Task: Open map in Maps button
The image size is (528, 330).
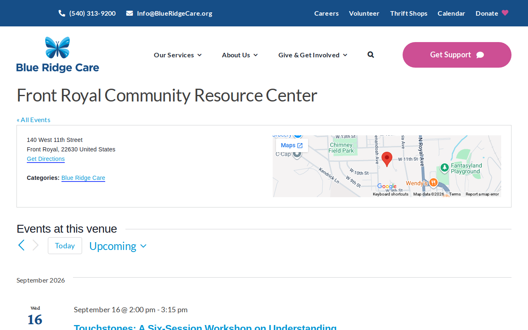Action: pos(292,145)
